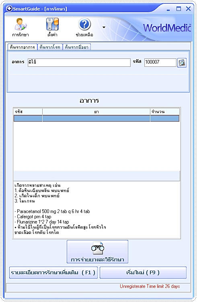197x302 pixels.
Task: Click the binoculars การจ่ายยาและวิธีรักษา button
Action: tap(97, 252)
